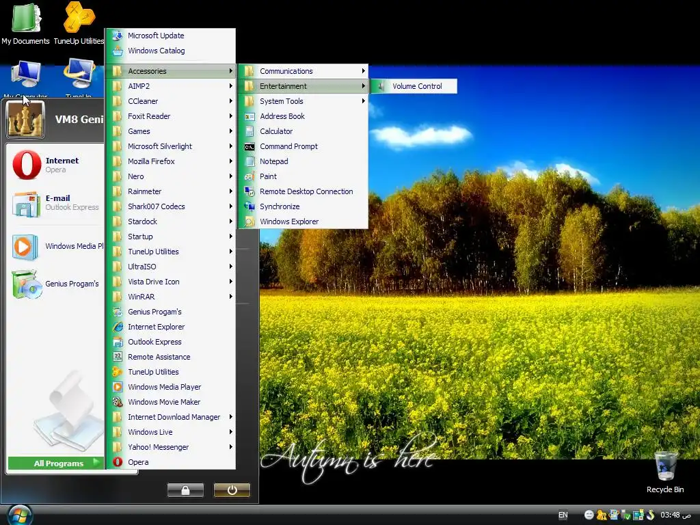Click the chess user account picture
Viewport: 700px width, 525px height.
click(25, 119)
